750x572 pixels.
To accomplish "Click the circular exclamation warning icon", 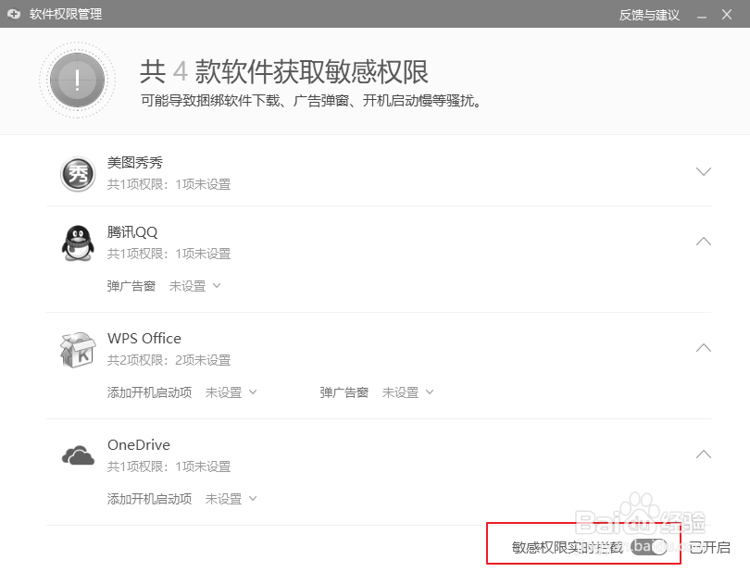I will 76,81.
